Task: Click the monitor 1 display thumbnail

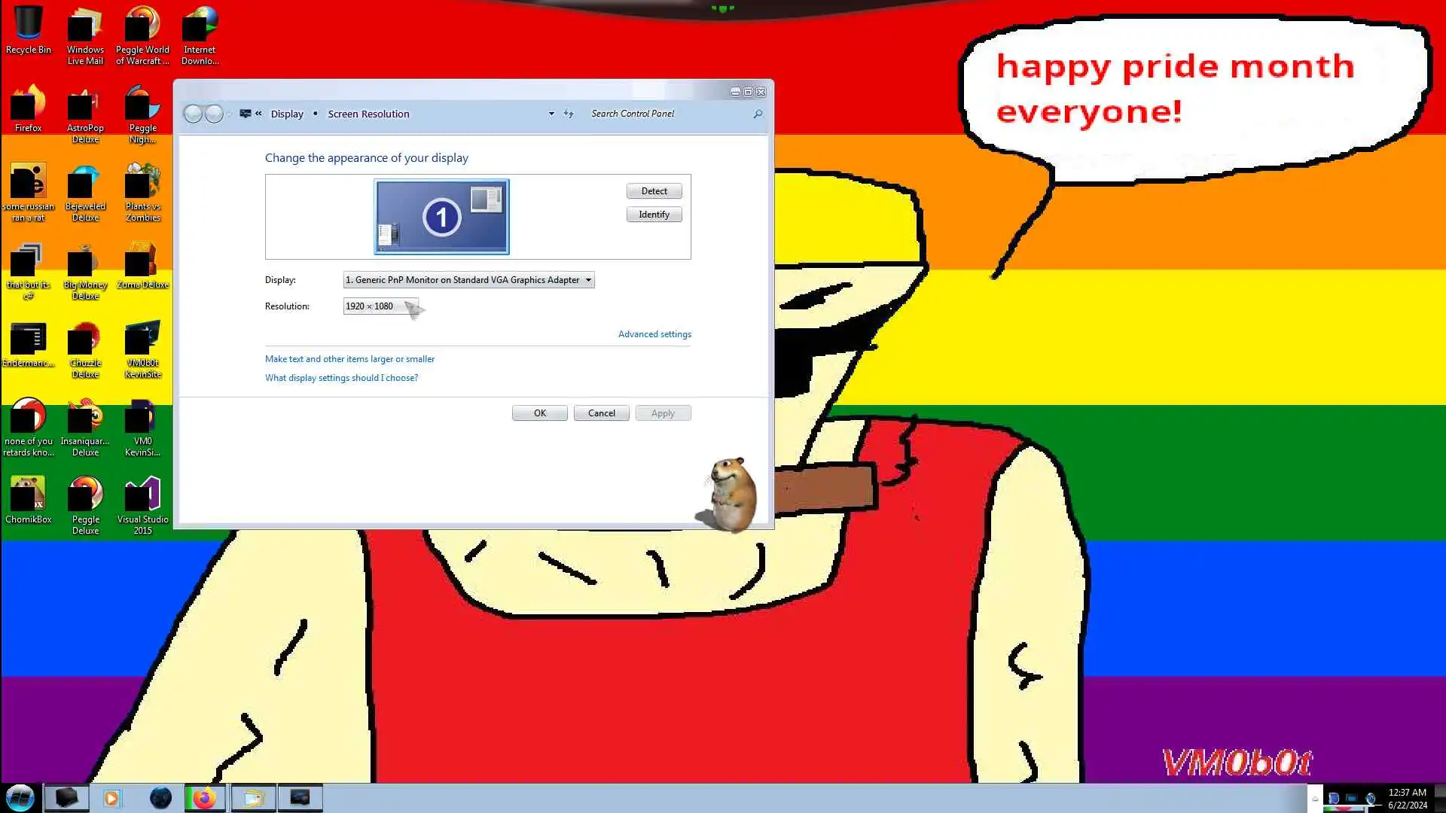Action: coord(441,217)
